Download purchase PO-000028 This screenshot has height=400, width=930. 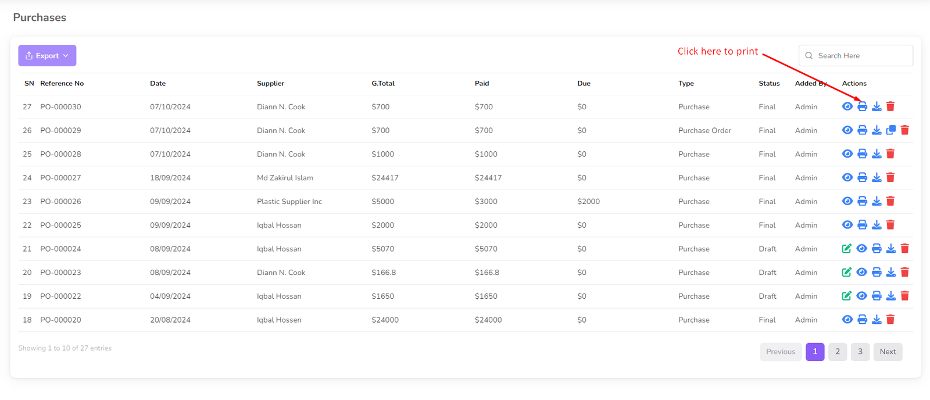pyautogui.click(x=877, y=154)
